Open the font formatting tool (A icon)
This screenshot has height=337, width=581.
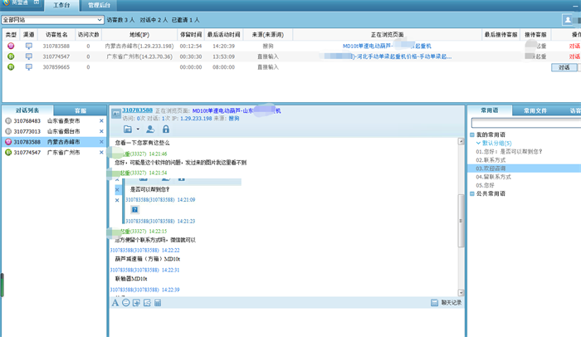coord(115,303)
